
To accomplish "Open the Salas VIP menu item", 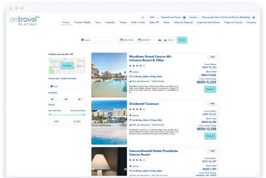I will coord(154,22).
